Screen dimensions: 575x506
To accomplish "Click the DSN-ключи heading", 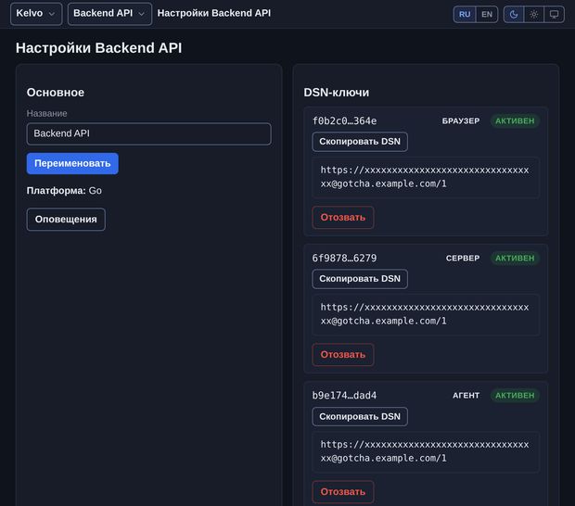I will 337,93.
